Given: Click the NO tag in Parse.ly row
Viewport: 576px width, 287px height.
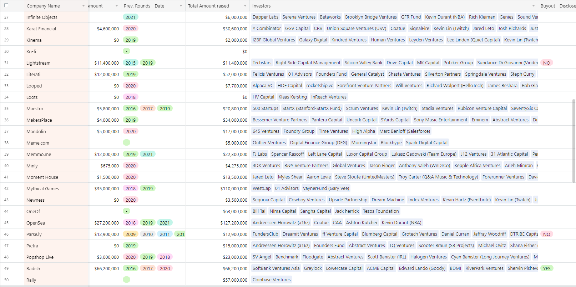Looking at the screenshot, I should pos(547,234).
